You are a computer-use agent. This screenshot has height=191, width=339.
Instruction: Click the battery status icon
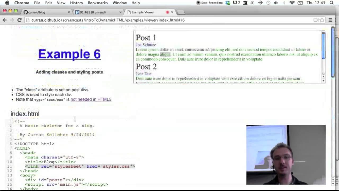(x=300, y=3)
